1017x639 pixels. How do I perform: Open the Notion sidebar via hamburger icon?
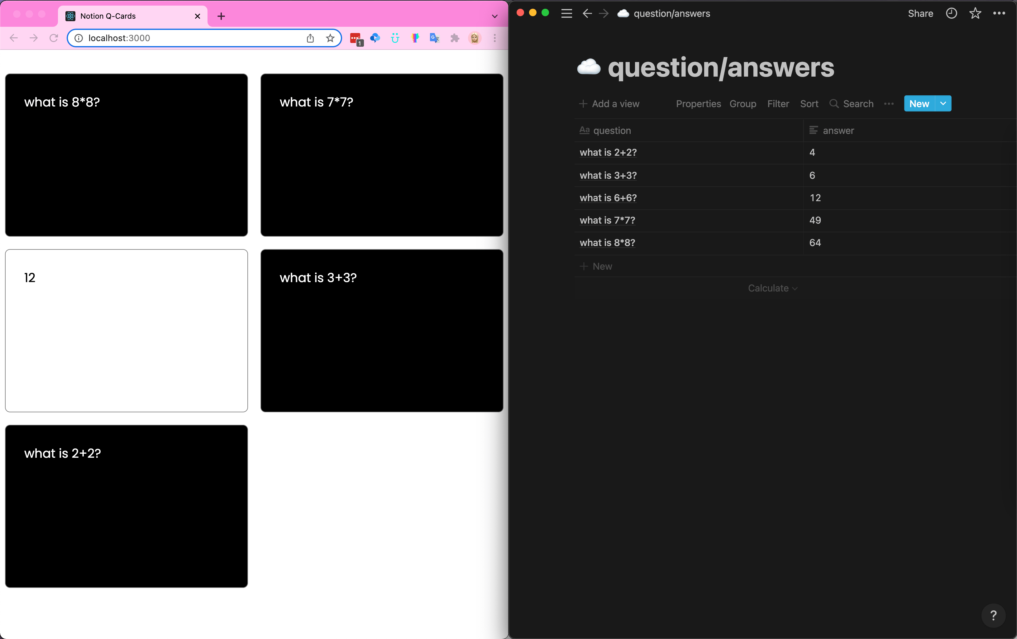click(x=566, y=13)
